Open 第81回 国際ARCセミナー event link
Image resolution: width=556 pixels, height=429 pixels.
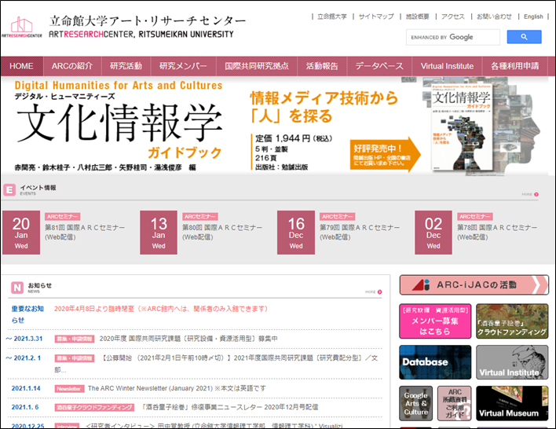[x=85, y=232]
